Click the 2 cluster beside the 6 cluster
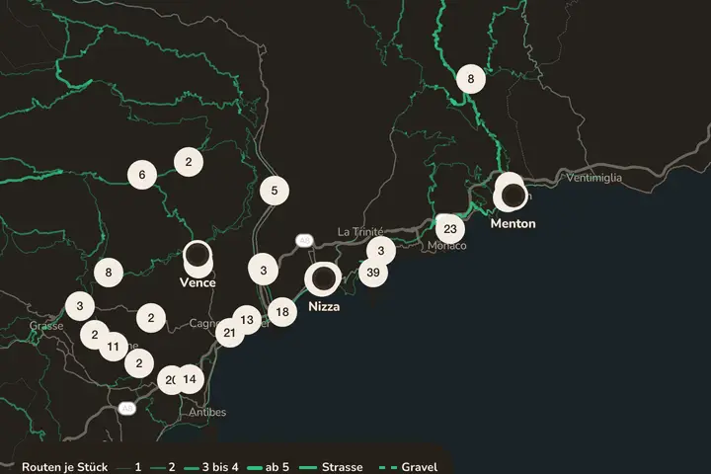 [x=189, y=162]
